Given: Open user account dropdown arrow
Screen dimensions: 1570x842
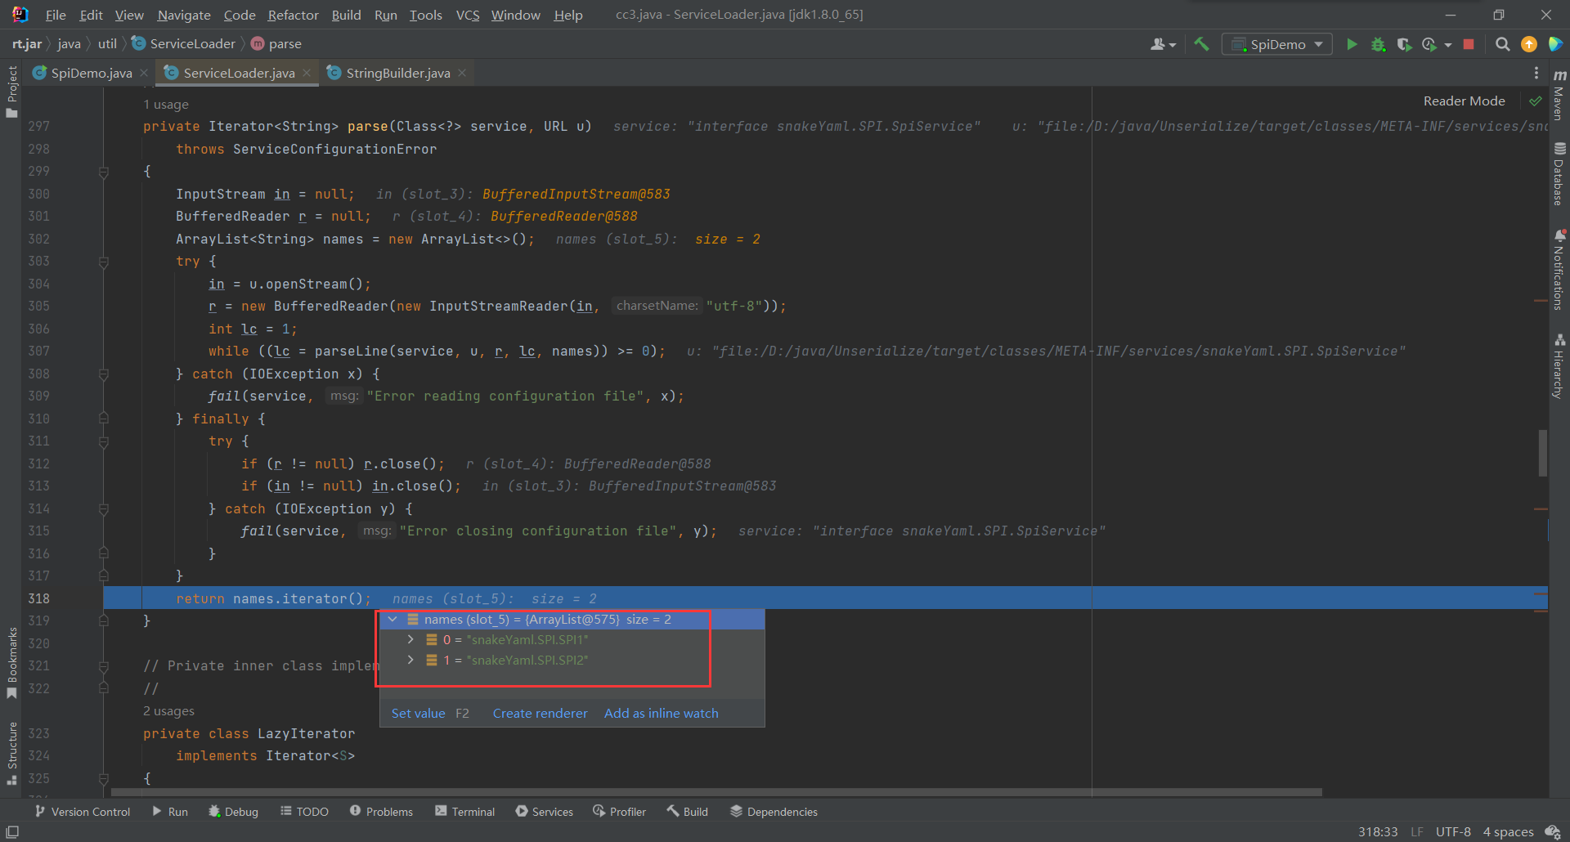Looking at the screenshot, I should click(1173, 45).
